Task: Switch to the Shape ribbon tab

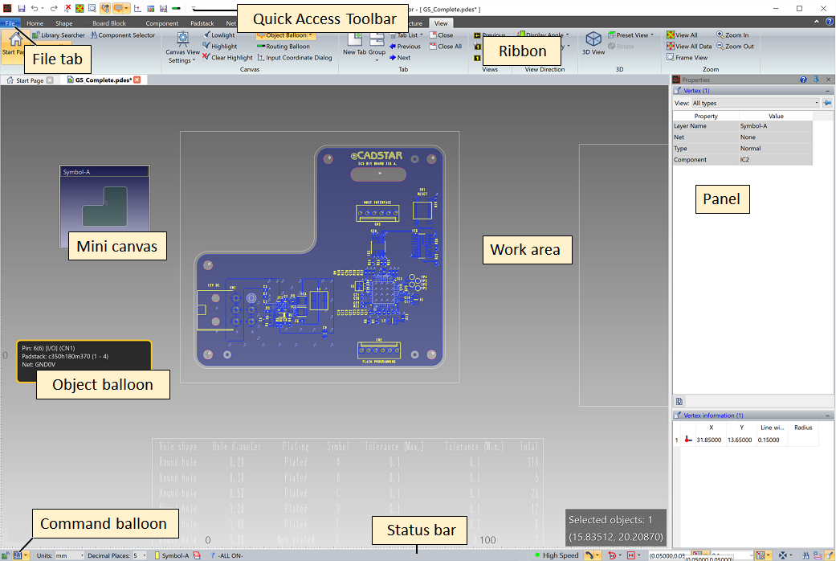Action: [64, 23]
